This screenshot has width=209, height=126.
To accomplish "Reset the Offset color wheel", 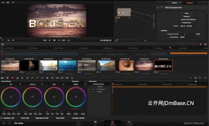I will pyautogui.click(x=85, y=84).
